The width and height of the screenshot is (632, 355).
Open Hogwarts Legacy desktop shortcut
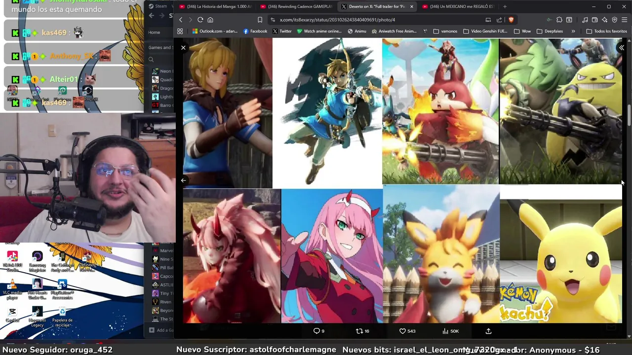[x=37, y=317]
